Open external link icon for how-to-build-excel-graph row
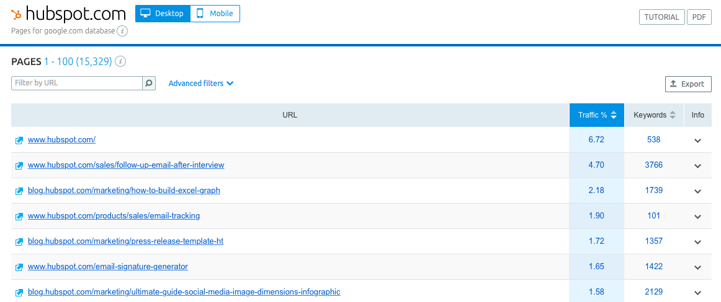The width and height of the screenshot is (721, 302). (x=19, y=191)
